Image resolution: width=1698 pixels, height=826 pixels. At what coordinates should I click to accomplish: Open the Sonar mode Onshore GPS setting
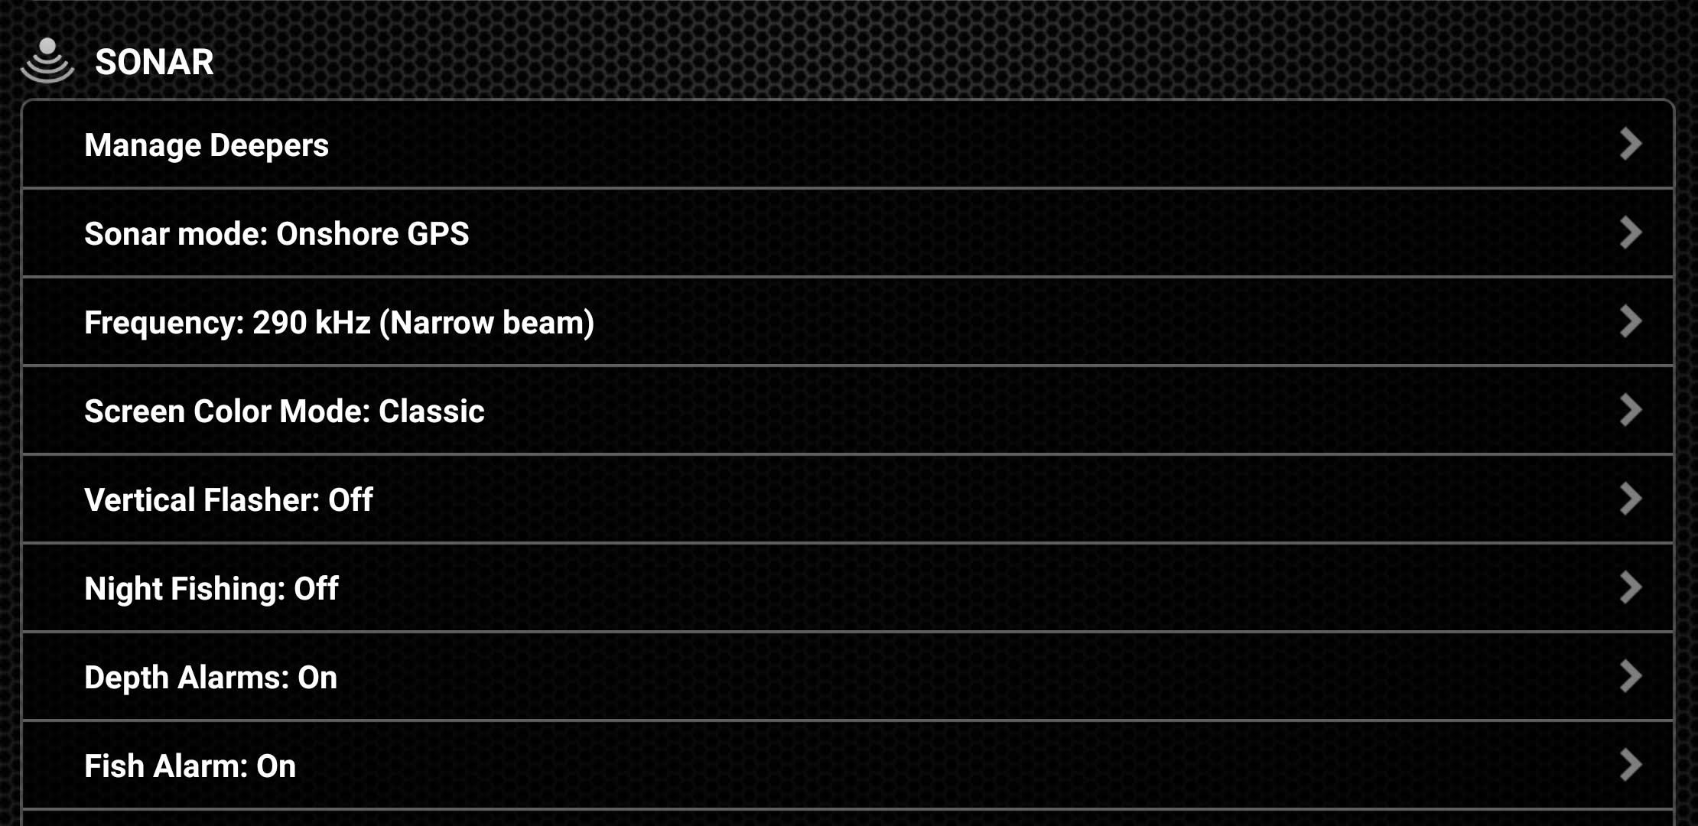(276, 234)
